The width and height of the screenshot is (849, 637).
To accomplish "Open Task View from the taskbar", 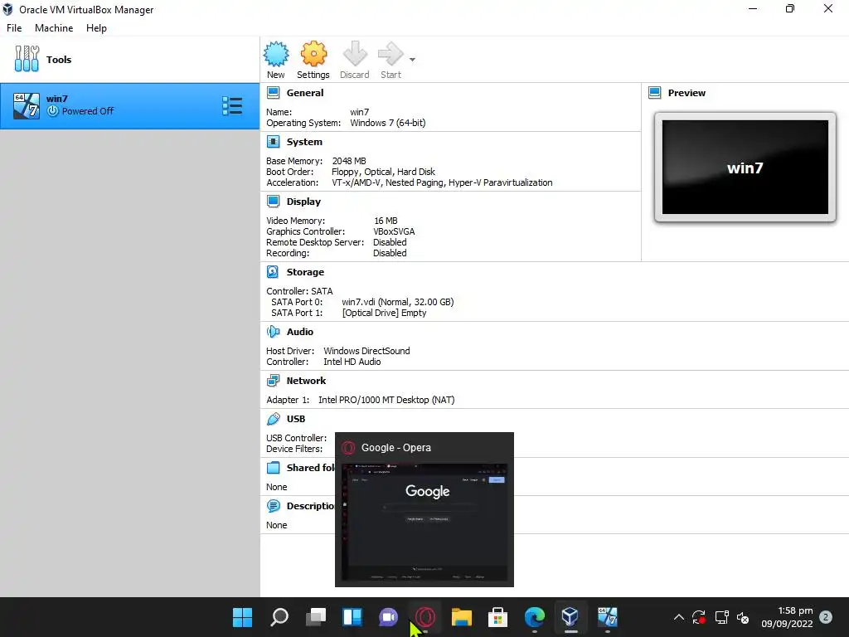I will click(x=316, y=617).
